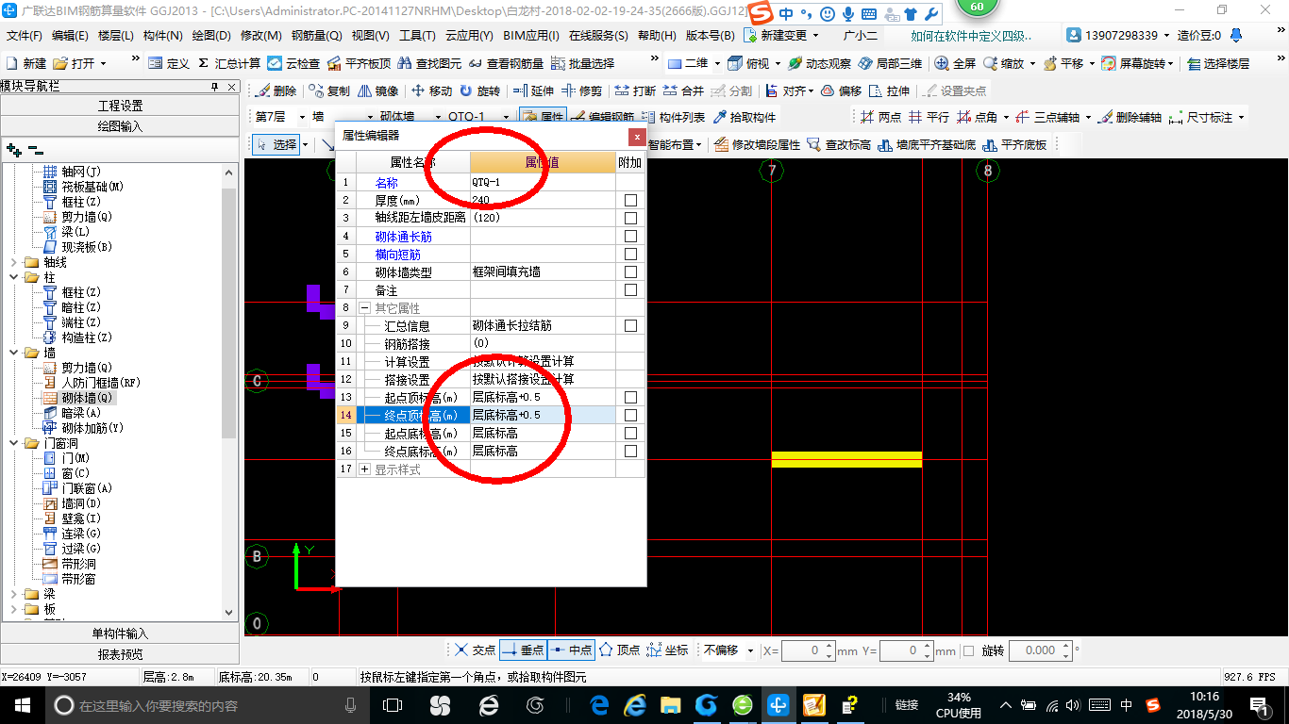Start 动态观察 dynamic orbit view
The width and height of the screenshot is (1289, 724).
[819, 63]
